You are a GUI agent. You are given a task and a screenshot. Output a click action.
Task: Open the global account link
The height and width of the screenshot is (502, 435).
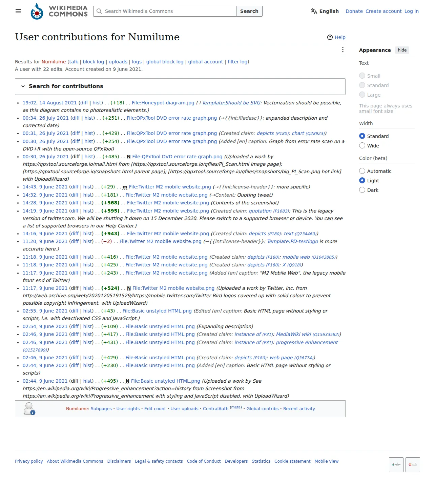tap(206, 62)
